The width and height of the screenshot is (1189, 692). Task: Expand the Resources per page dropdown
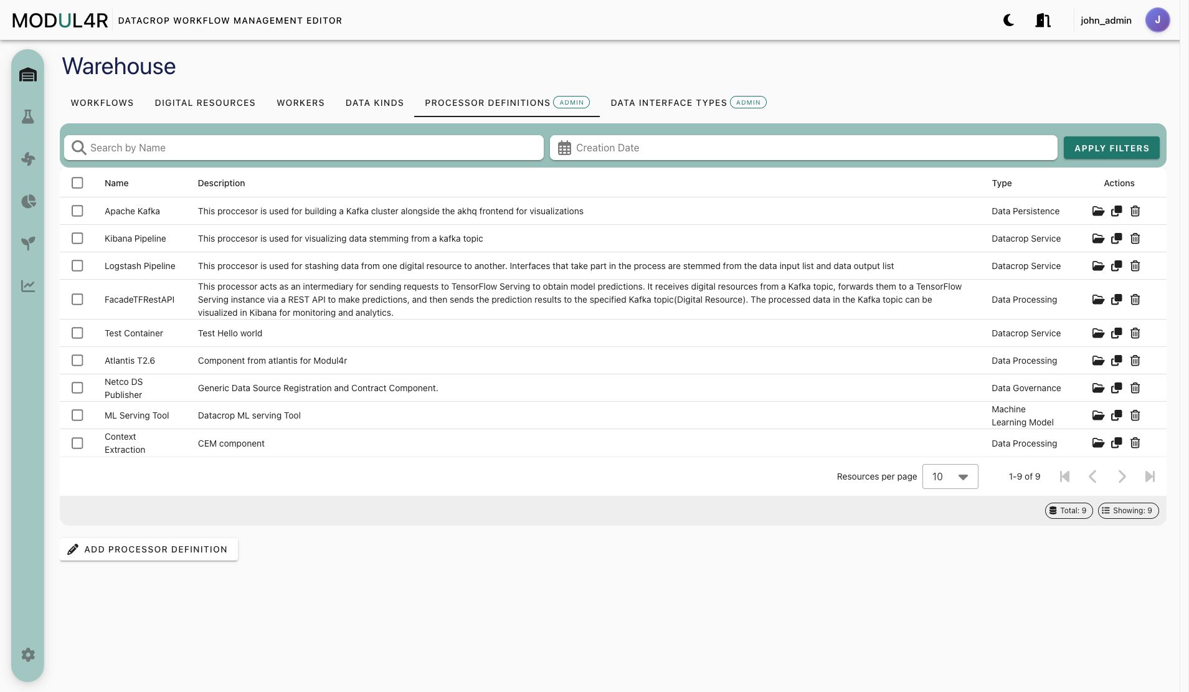(950, 476)
